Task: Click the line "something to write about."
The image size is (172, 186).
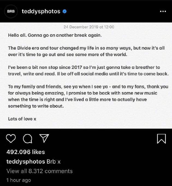Action: 36,106
